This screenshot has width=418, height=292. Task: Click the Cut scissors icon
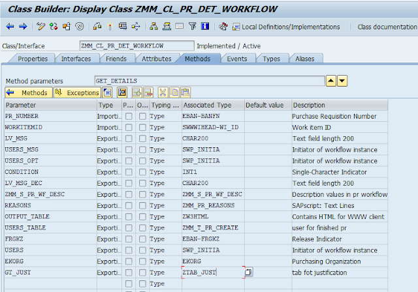pyautogui.click(x=163, y=93)
